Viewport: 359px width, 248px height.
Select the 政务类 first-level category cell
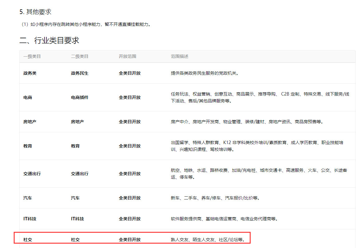(30, 73)
